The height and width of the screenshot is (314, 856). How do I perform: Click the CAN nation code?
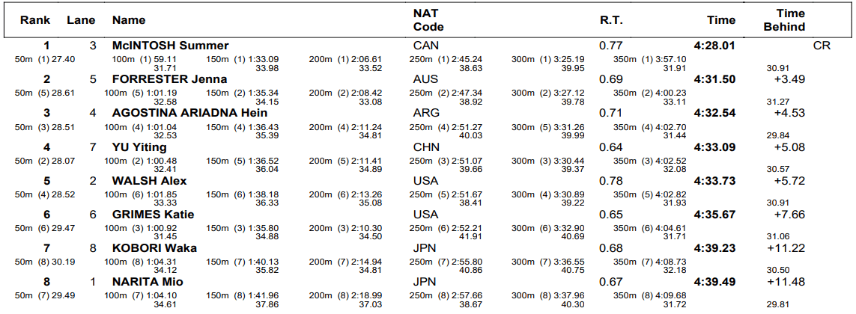pos(426,46)
